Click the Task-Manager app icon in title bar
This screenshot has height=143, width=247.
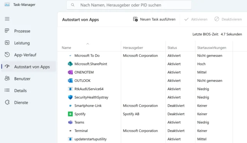7,5
